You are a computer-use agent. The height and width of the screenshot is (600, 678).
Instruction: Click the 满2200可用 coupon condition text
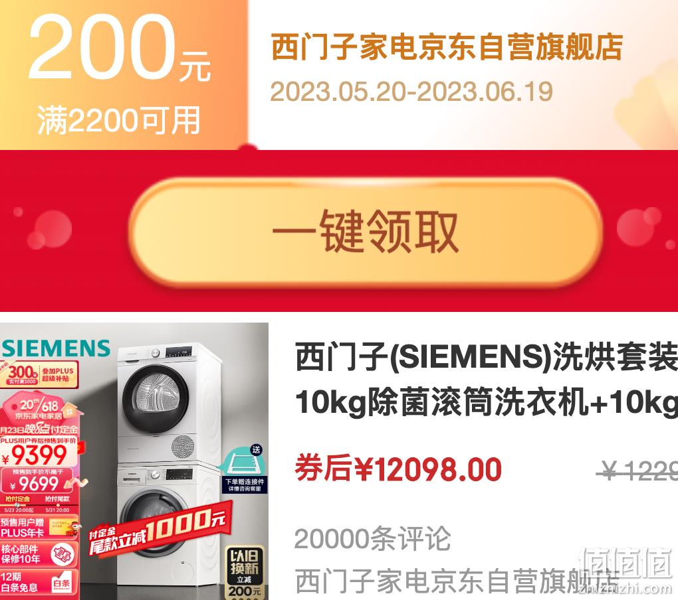pos(119,120)
